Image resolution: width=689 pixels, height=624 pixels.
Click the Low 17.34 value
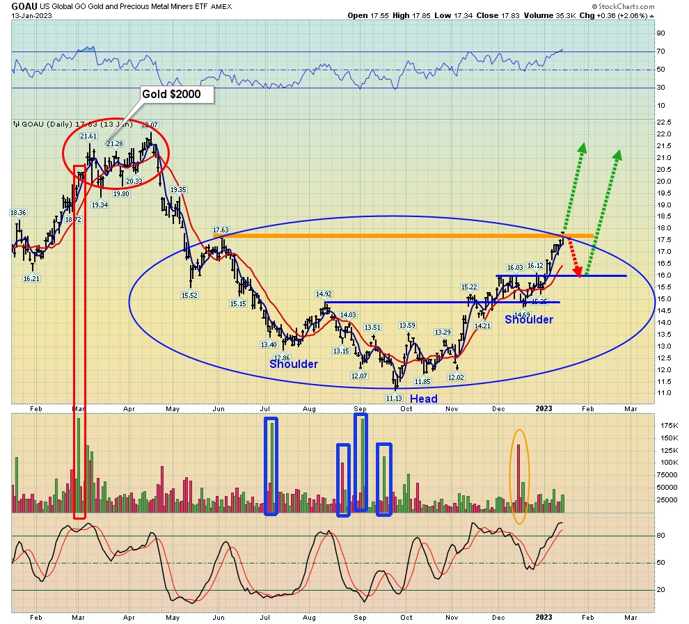coord(454,15)
